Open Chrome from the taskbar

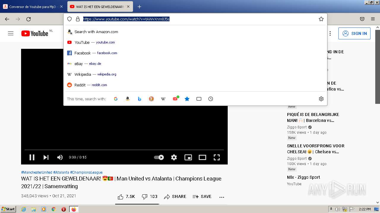(53, 209)
